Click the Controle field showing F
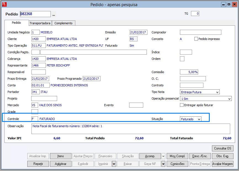The image size is (239, 171). click(35, 119)
